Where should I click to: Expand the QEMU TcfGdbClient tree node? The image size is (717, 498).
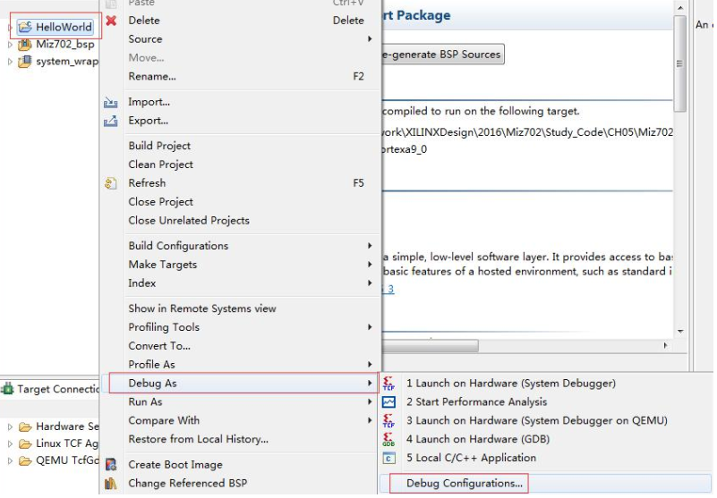(x=10, y=461)
